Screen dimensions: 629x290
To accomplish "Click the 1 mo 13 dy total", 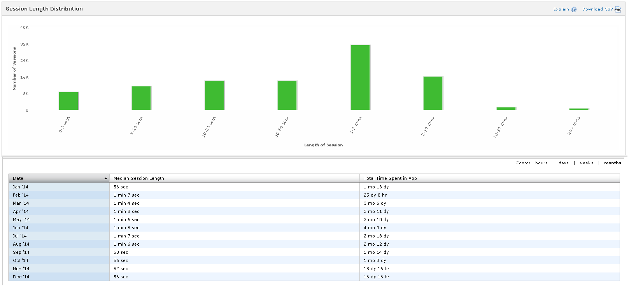I will (376, 187).
